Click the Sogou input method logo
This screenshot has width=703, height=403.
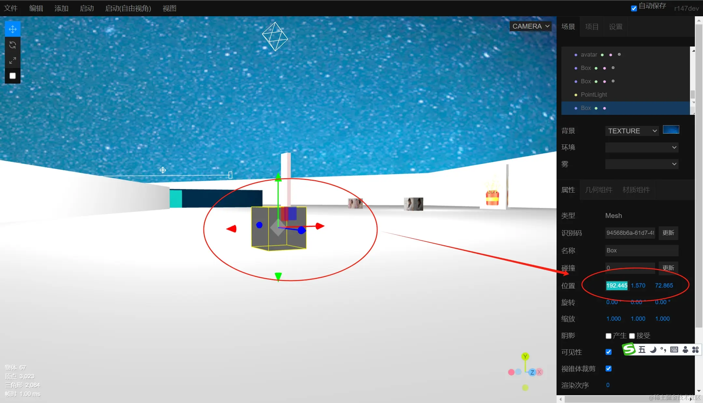point(629,349)
